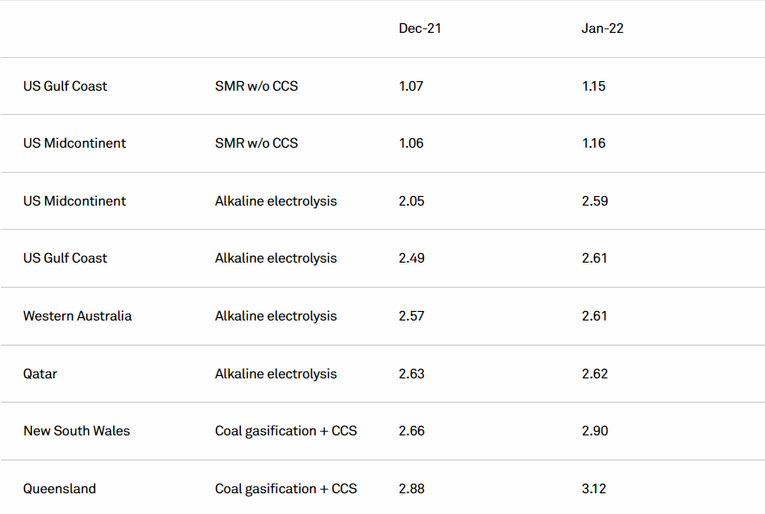Select the Qatar region cell
This screenshot has width=765, height=514.
coord(41,374)
